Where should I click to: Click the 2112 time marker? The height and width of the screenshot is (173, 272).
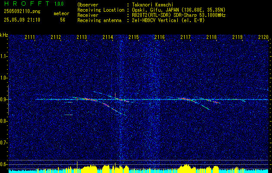pos(56,37)
